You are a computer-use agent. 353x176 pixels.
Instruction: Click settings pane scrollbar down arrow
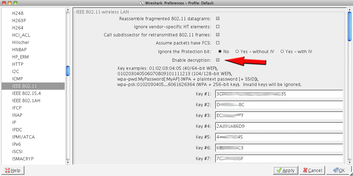coord(349,163)
